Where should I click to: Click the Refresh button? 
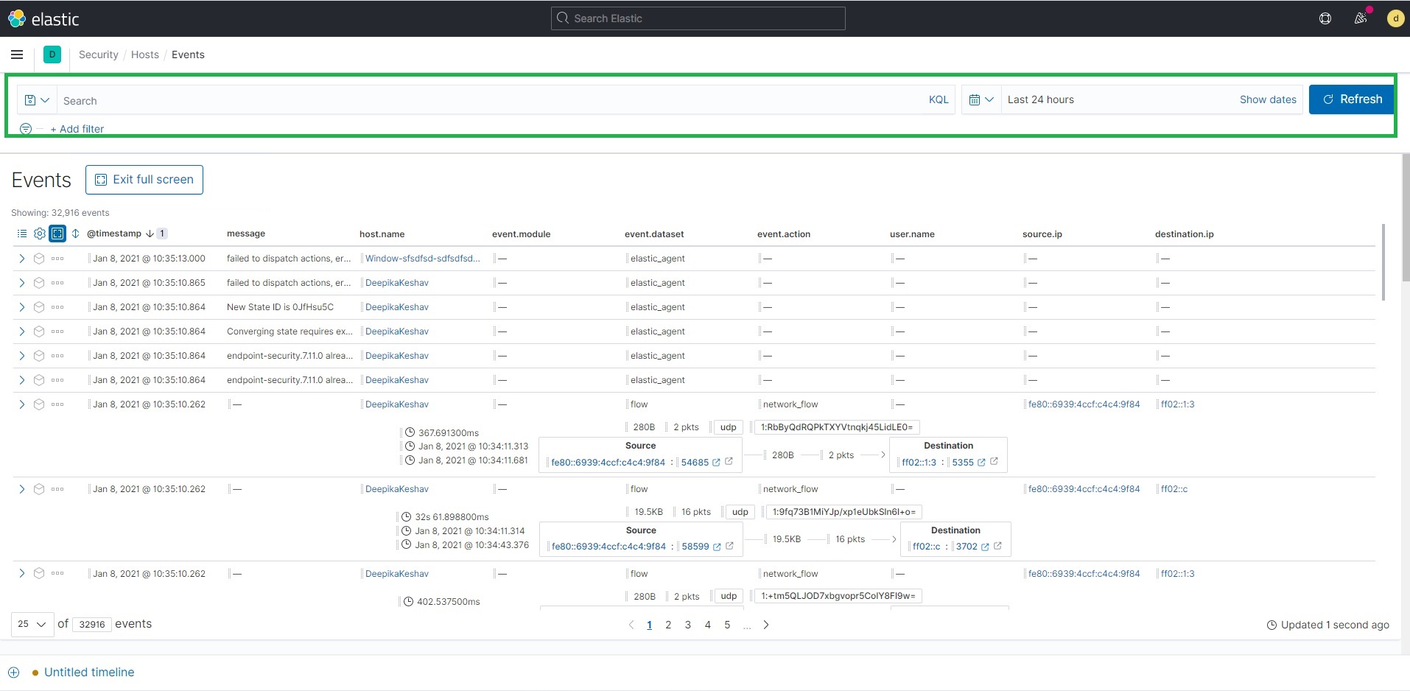point(1351,99)
